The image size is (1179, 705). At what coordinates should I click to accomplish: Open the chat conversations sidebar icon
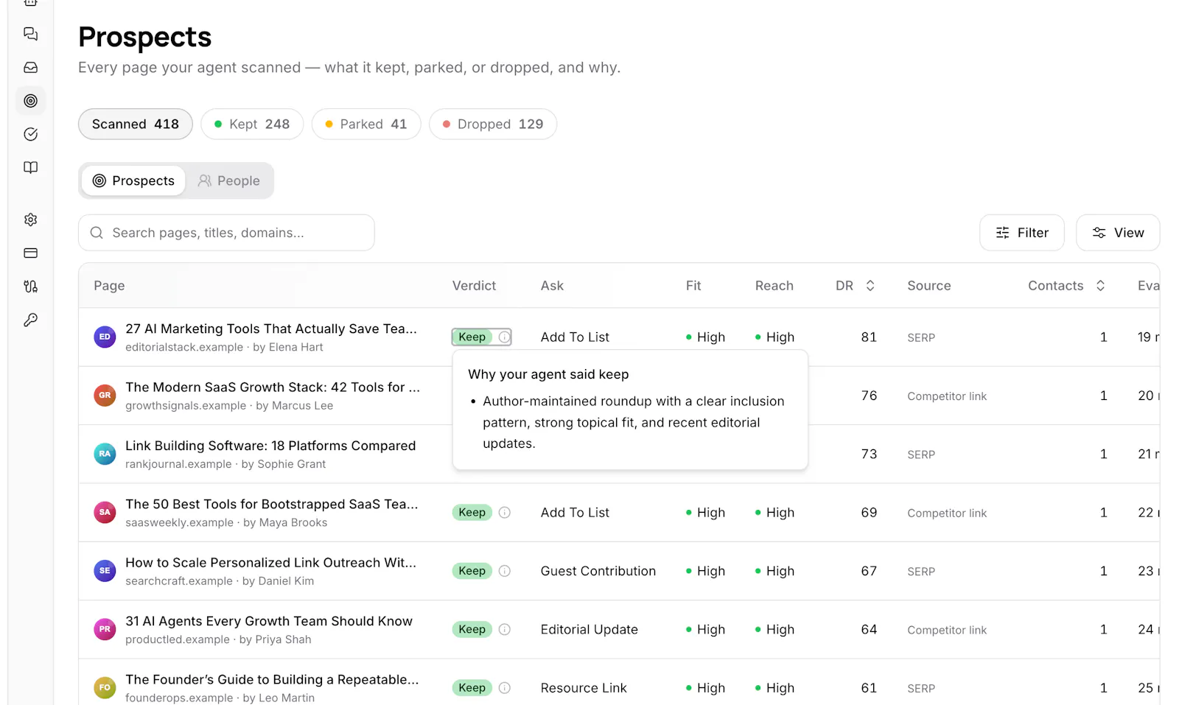click(30, 34)
